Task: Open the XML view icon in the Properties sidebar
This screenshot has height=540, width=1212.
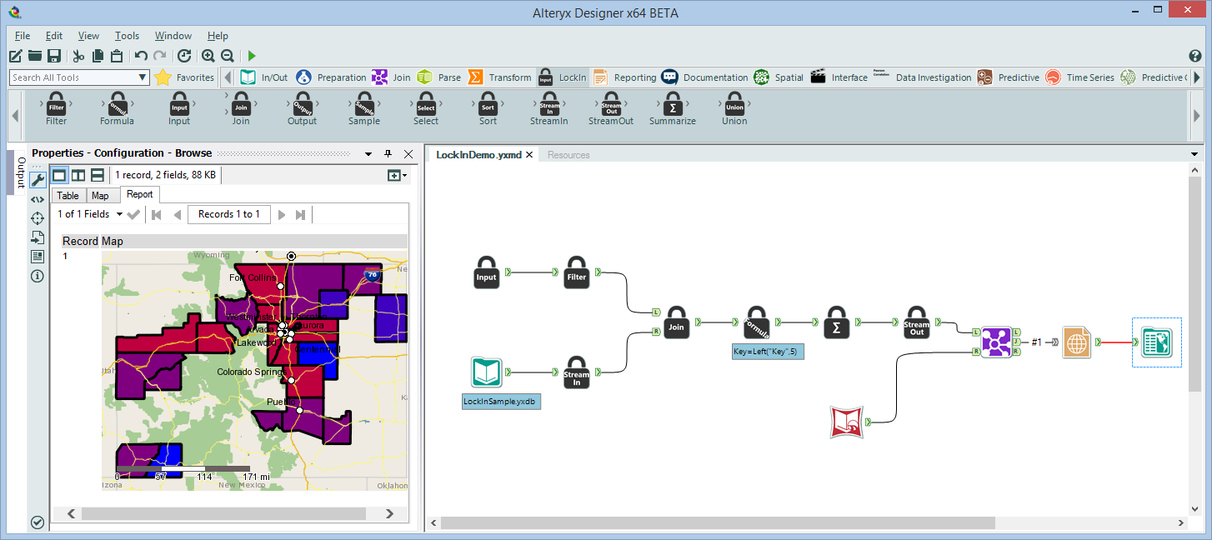Action: [x=38, y=199]
